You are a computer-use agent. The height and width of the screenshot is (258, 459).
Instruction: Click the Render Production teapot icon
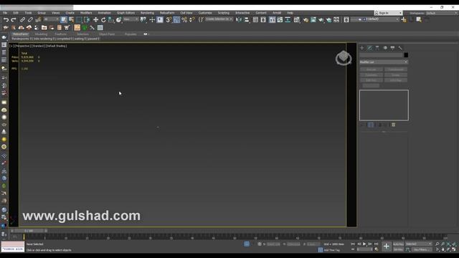coord(321,19)
